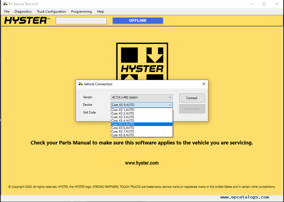284x202 pixels.
Task: Open the File menu
Action: pyautogui.click(x=7, y=12)
